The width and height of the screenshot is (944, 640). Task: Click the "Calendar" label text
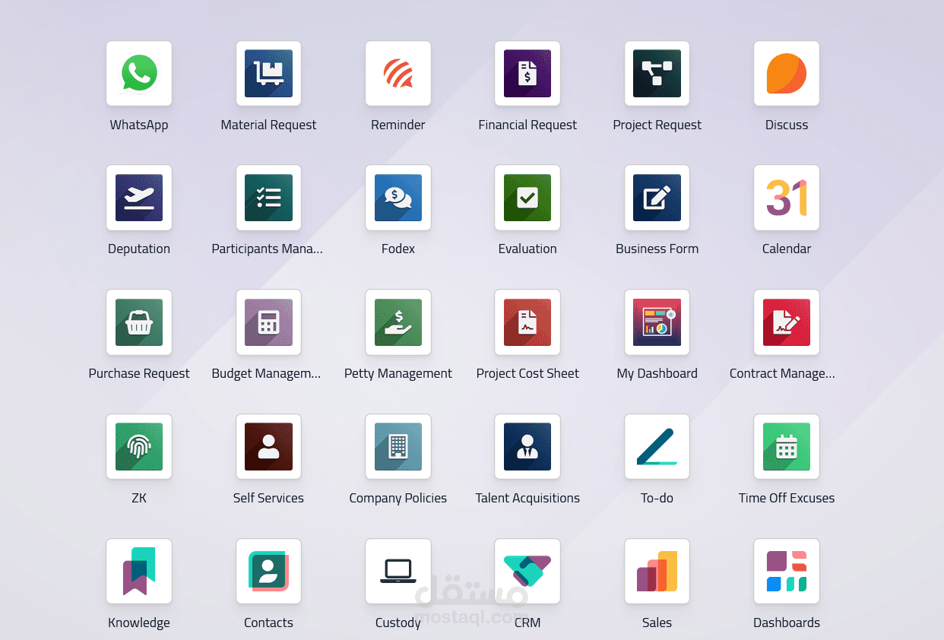point(787,249)
